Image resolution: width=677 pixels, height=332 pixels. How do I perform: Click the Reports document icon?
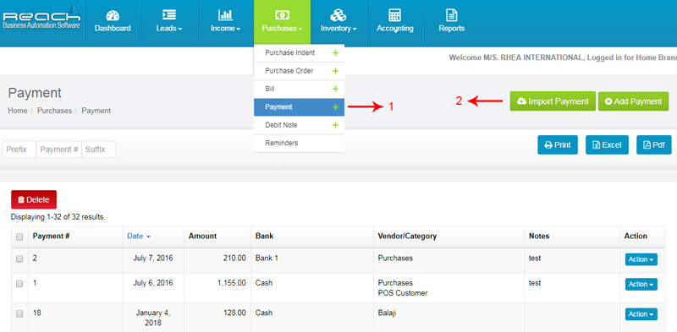(452, 15)
